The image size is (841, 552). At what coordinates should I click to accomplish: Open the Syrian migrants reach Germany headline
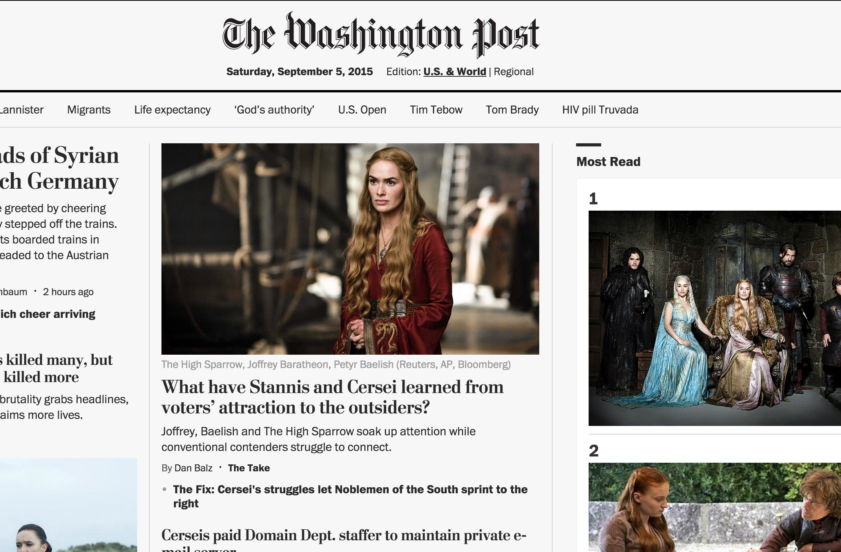pos(59,168)
